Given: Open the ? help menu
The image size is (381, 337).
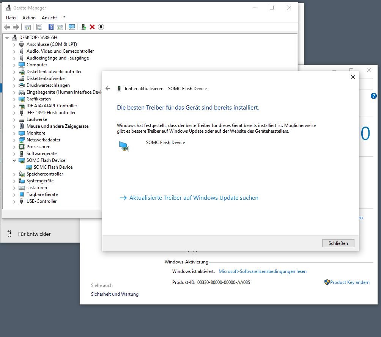Looking at the screenshot, I should [64, 18].
